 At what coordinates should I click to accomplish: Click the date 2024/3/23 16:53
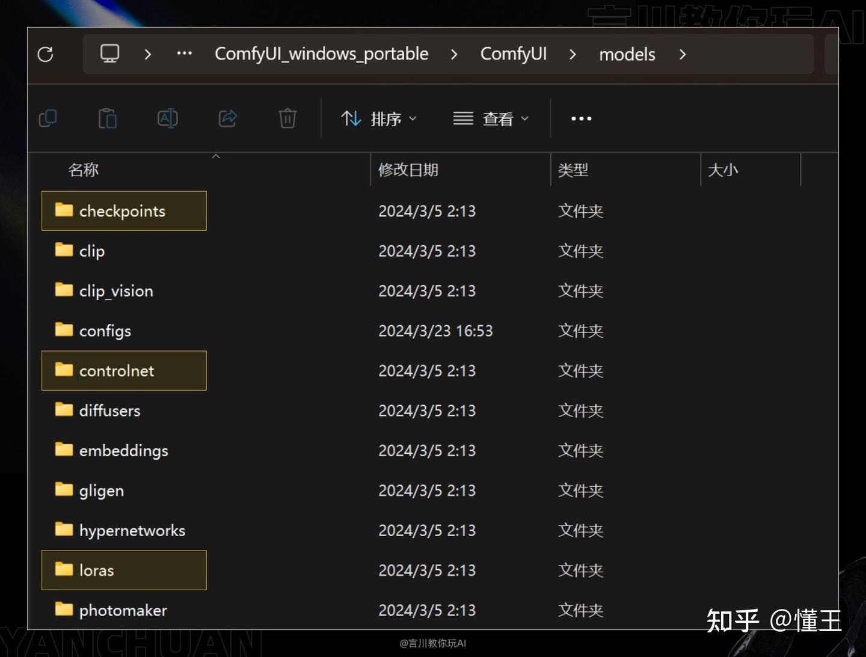(x=435, y=331)
